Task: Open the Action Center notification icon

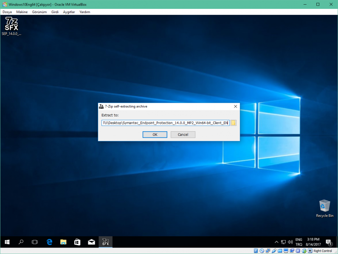Action: tap(329, 242)
